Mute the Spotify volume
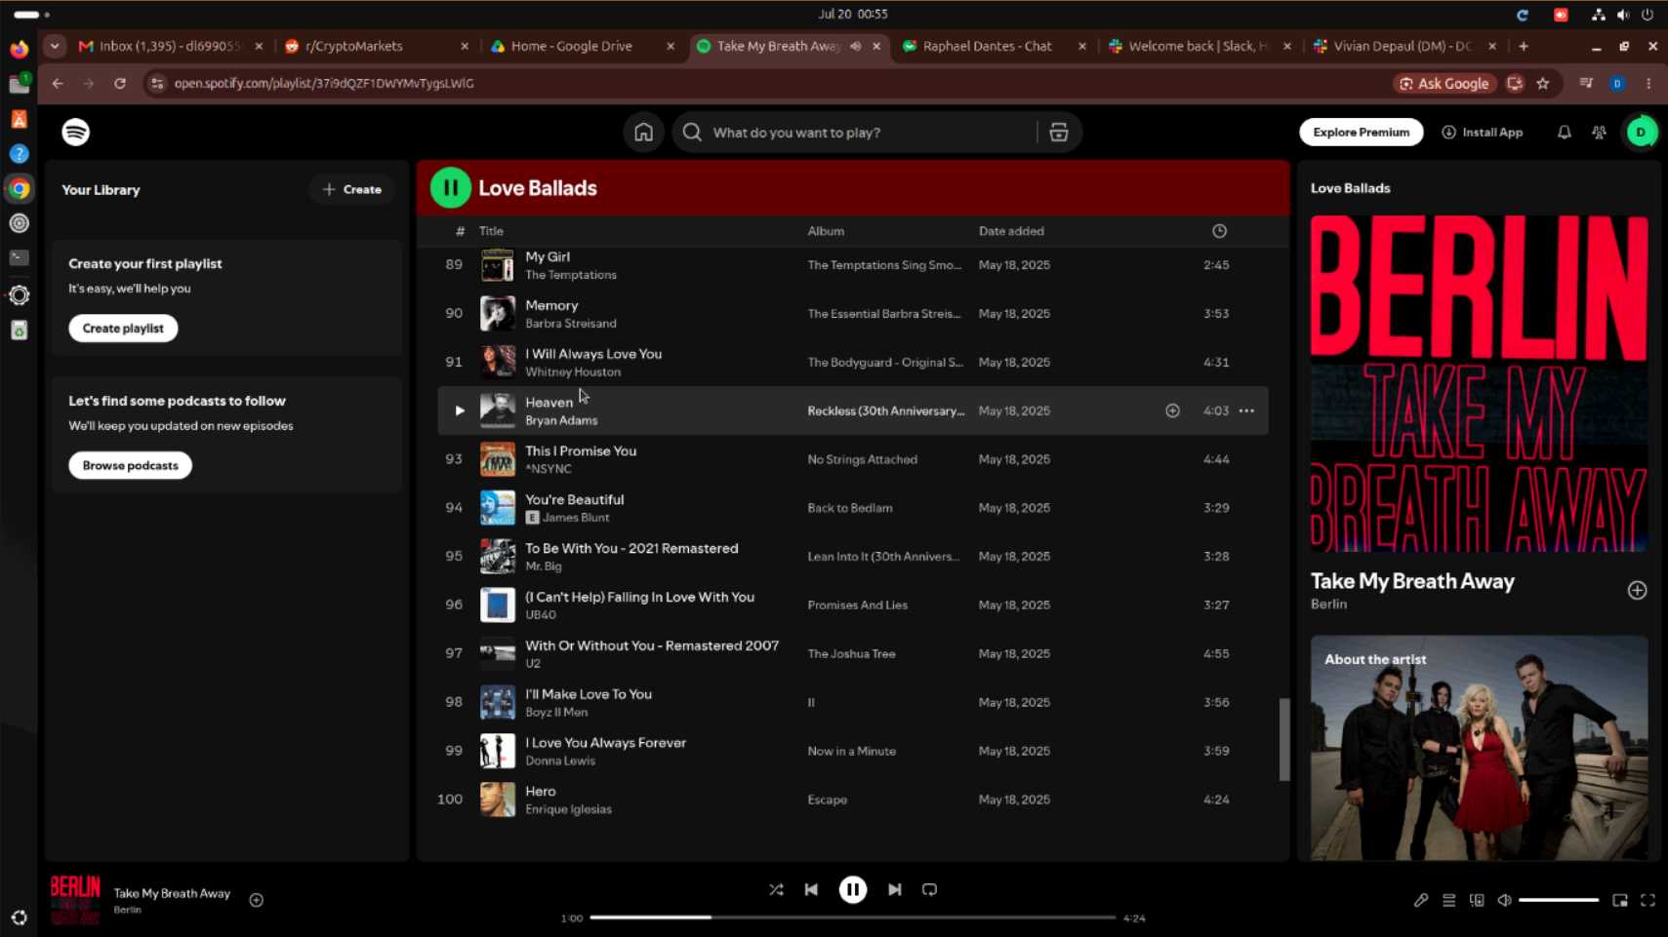Image resolution: width=1668 pixels, height=937 pixels. pyautogui.click(x=1504, y=900)
